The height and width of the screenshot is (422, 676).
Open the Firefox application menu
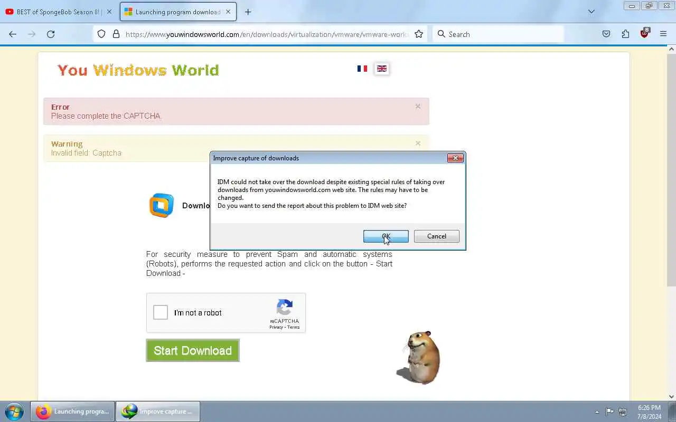[663, 34]
